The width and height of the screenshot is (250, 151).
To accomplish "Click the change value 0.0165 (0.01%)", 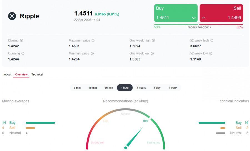I will (107, 14).
